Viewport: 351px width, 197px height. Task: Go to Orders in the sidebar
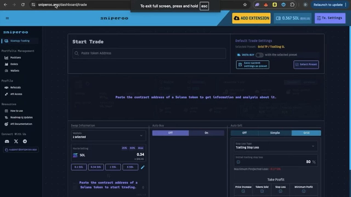pos(14,64)
